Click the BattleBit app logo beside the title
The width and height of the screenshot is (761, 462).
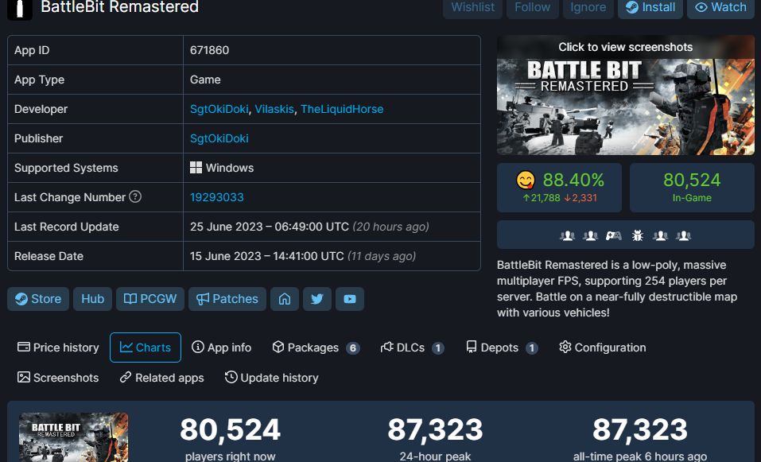coord(20,9)
